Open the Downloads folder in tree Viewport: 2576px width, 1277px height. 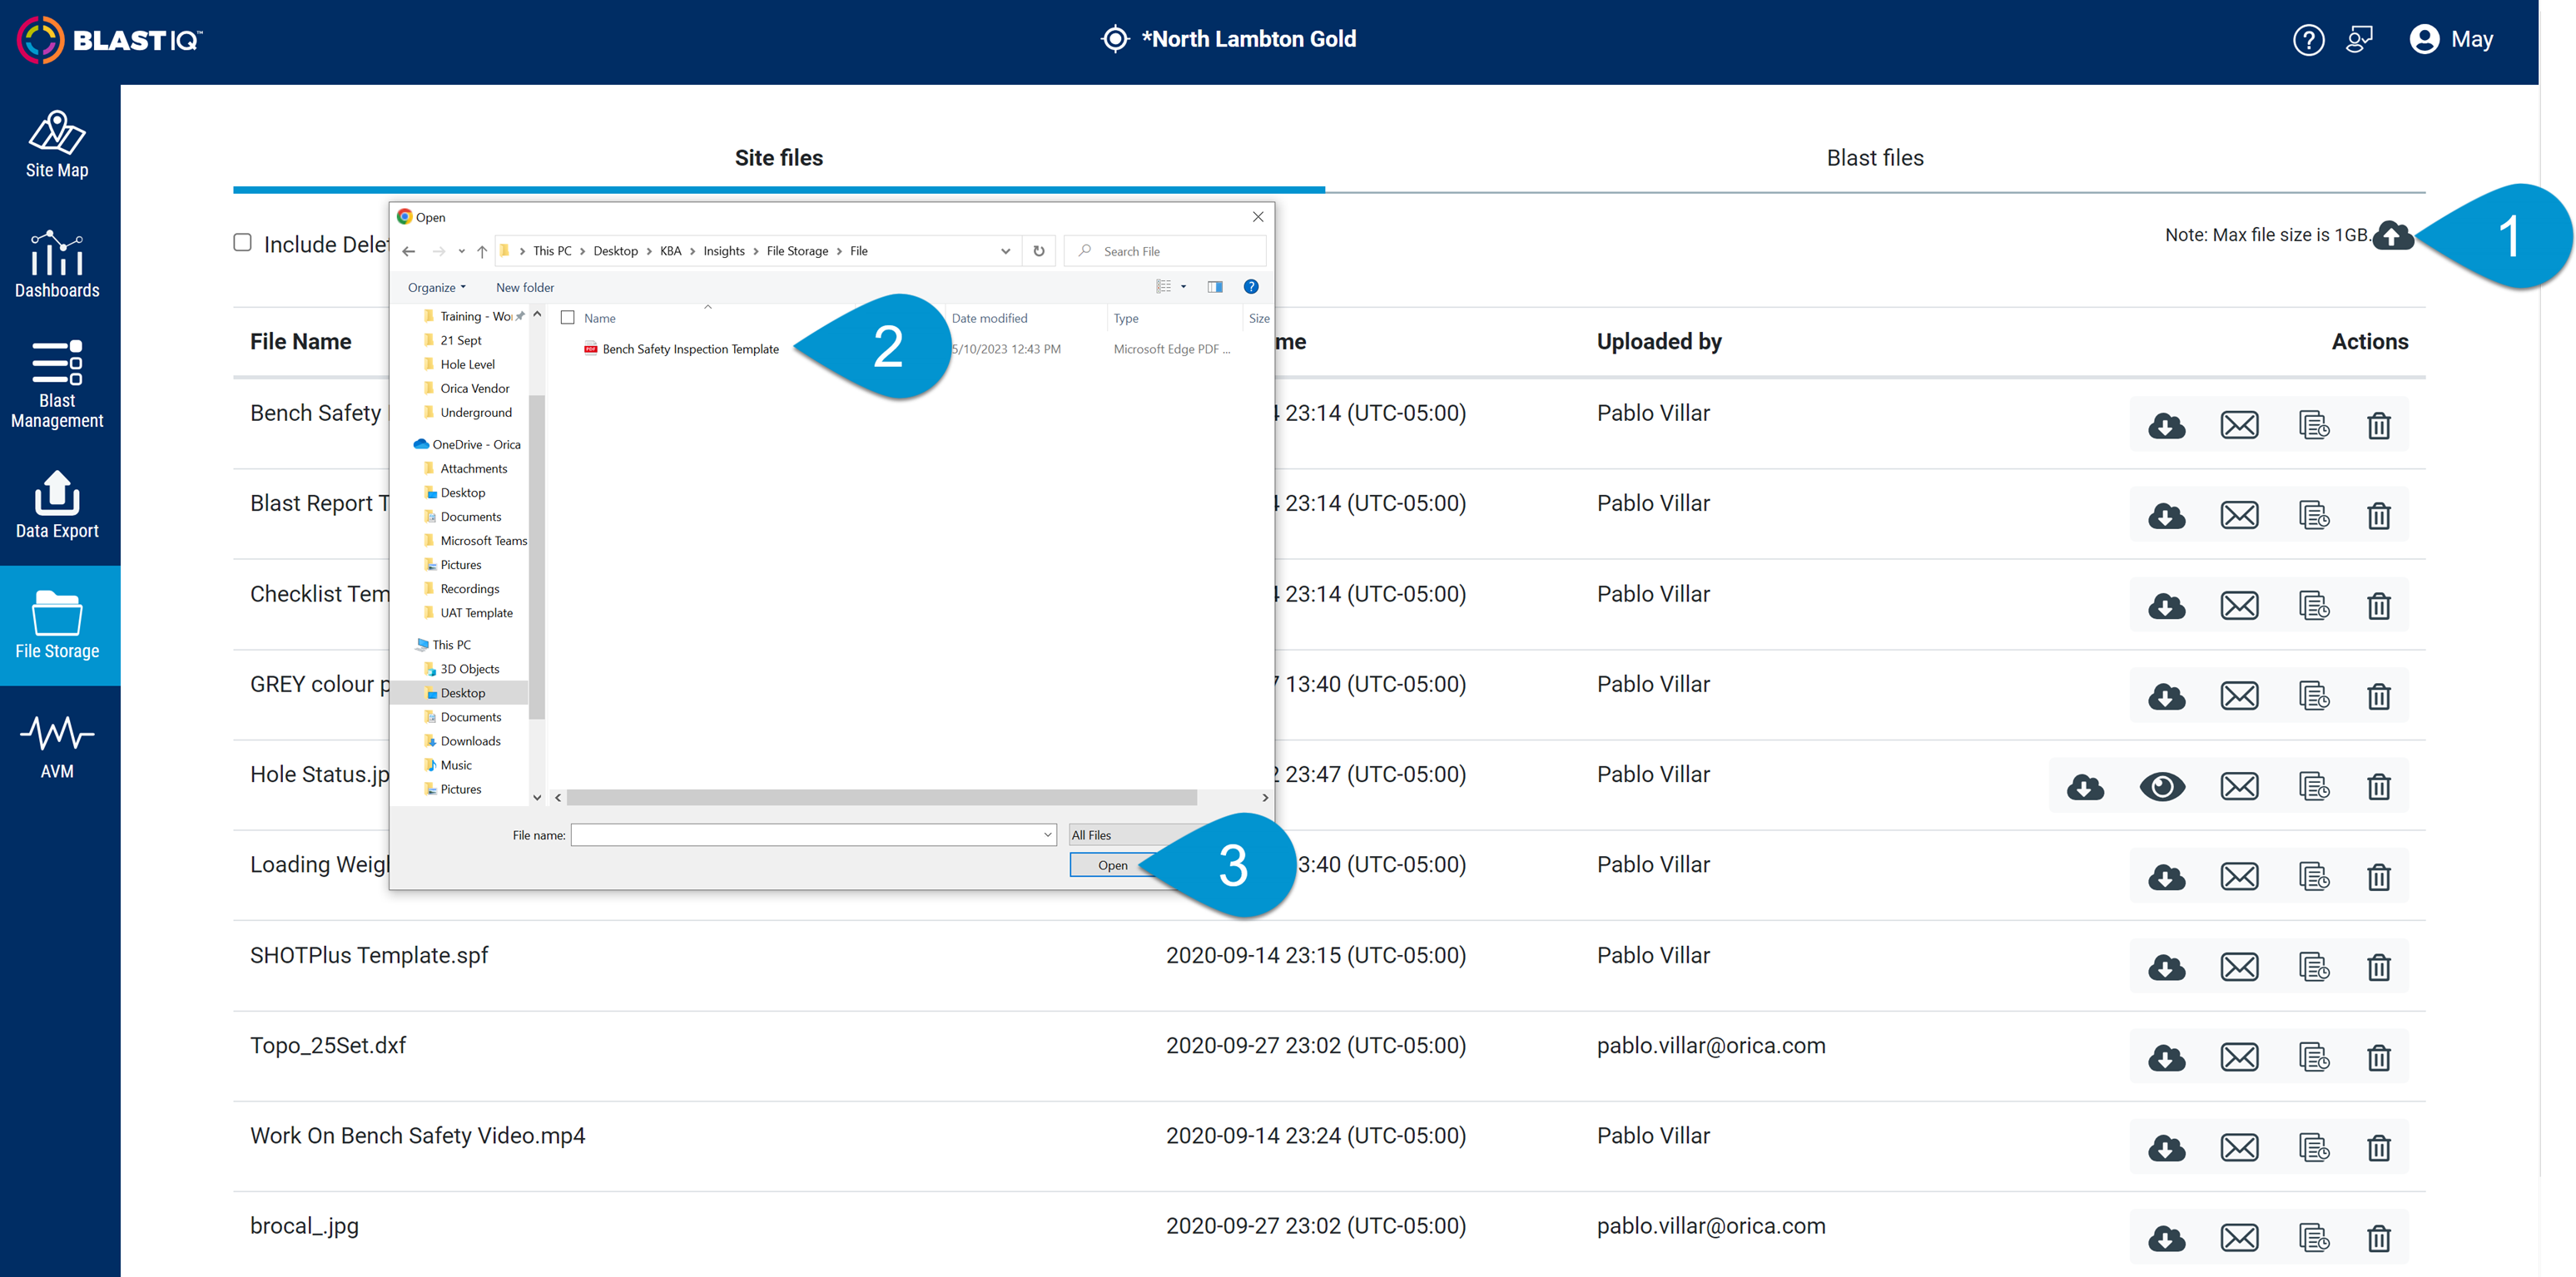(462, 741)
